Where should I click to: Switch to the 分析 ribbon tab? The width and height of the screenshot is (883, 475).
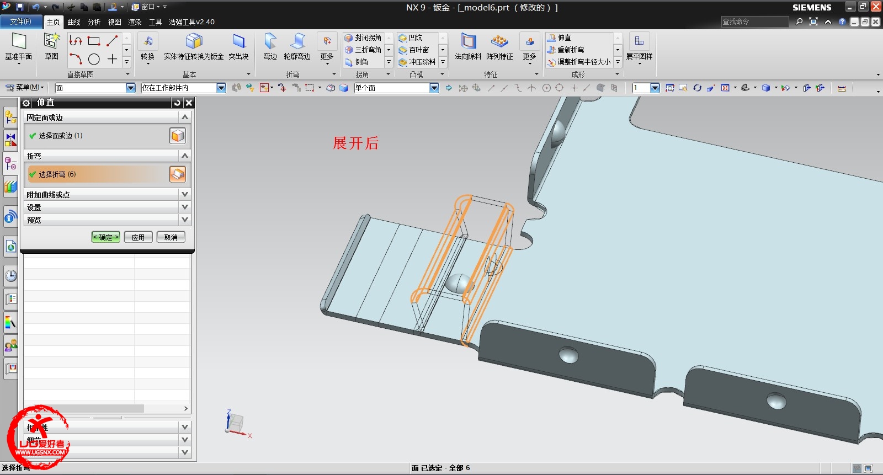[x=94, y=22]
